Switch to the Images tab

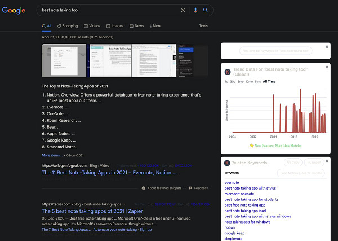click(x=115, y=26)
